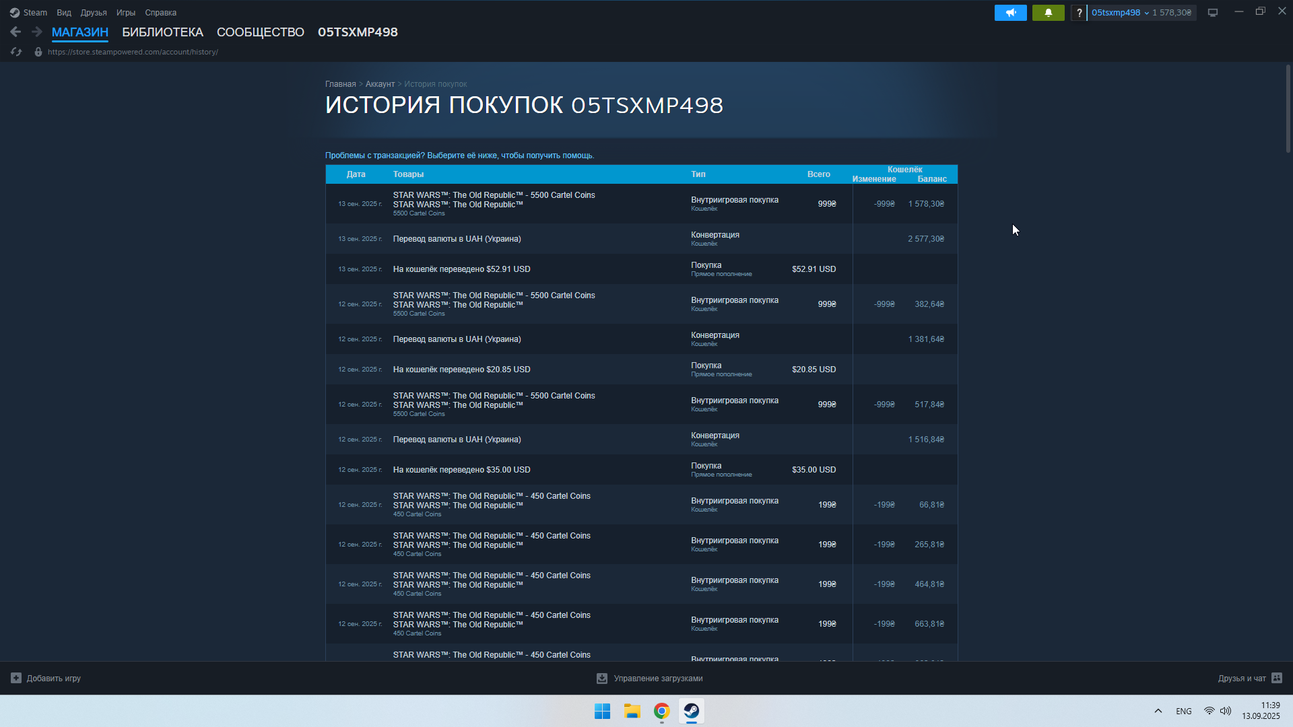1293x727 pixels.
Task: Open the Друзья menu
Action: [94, 13]
